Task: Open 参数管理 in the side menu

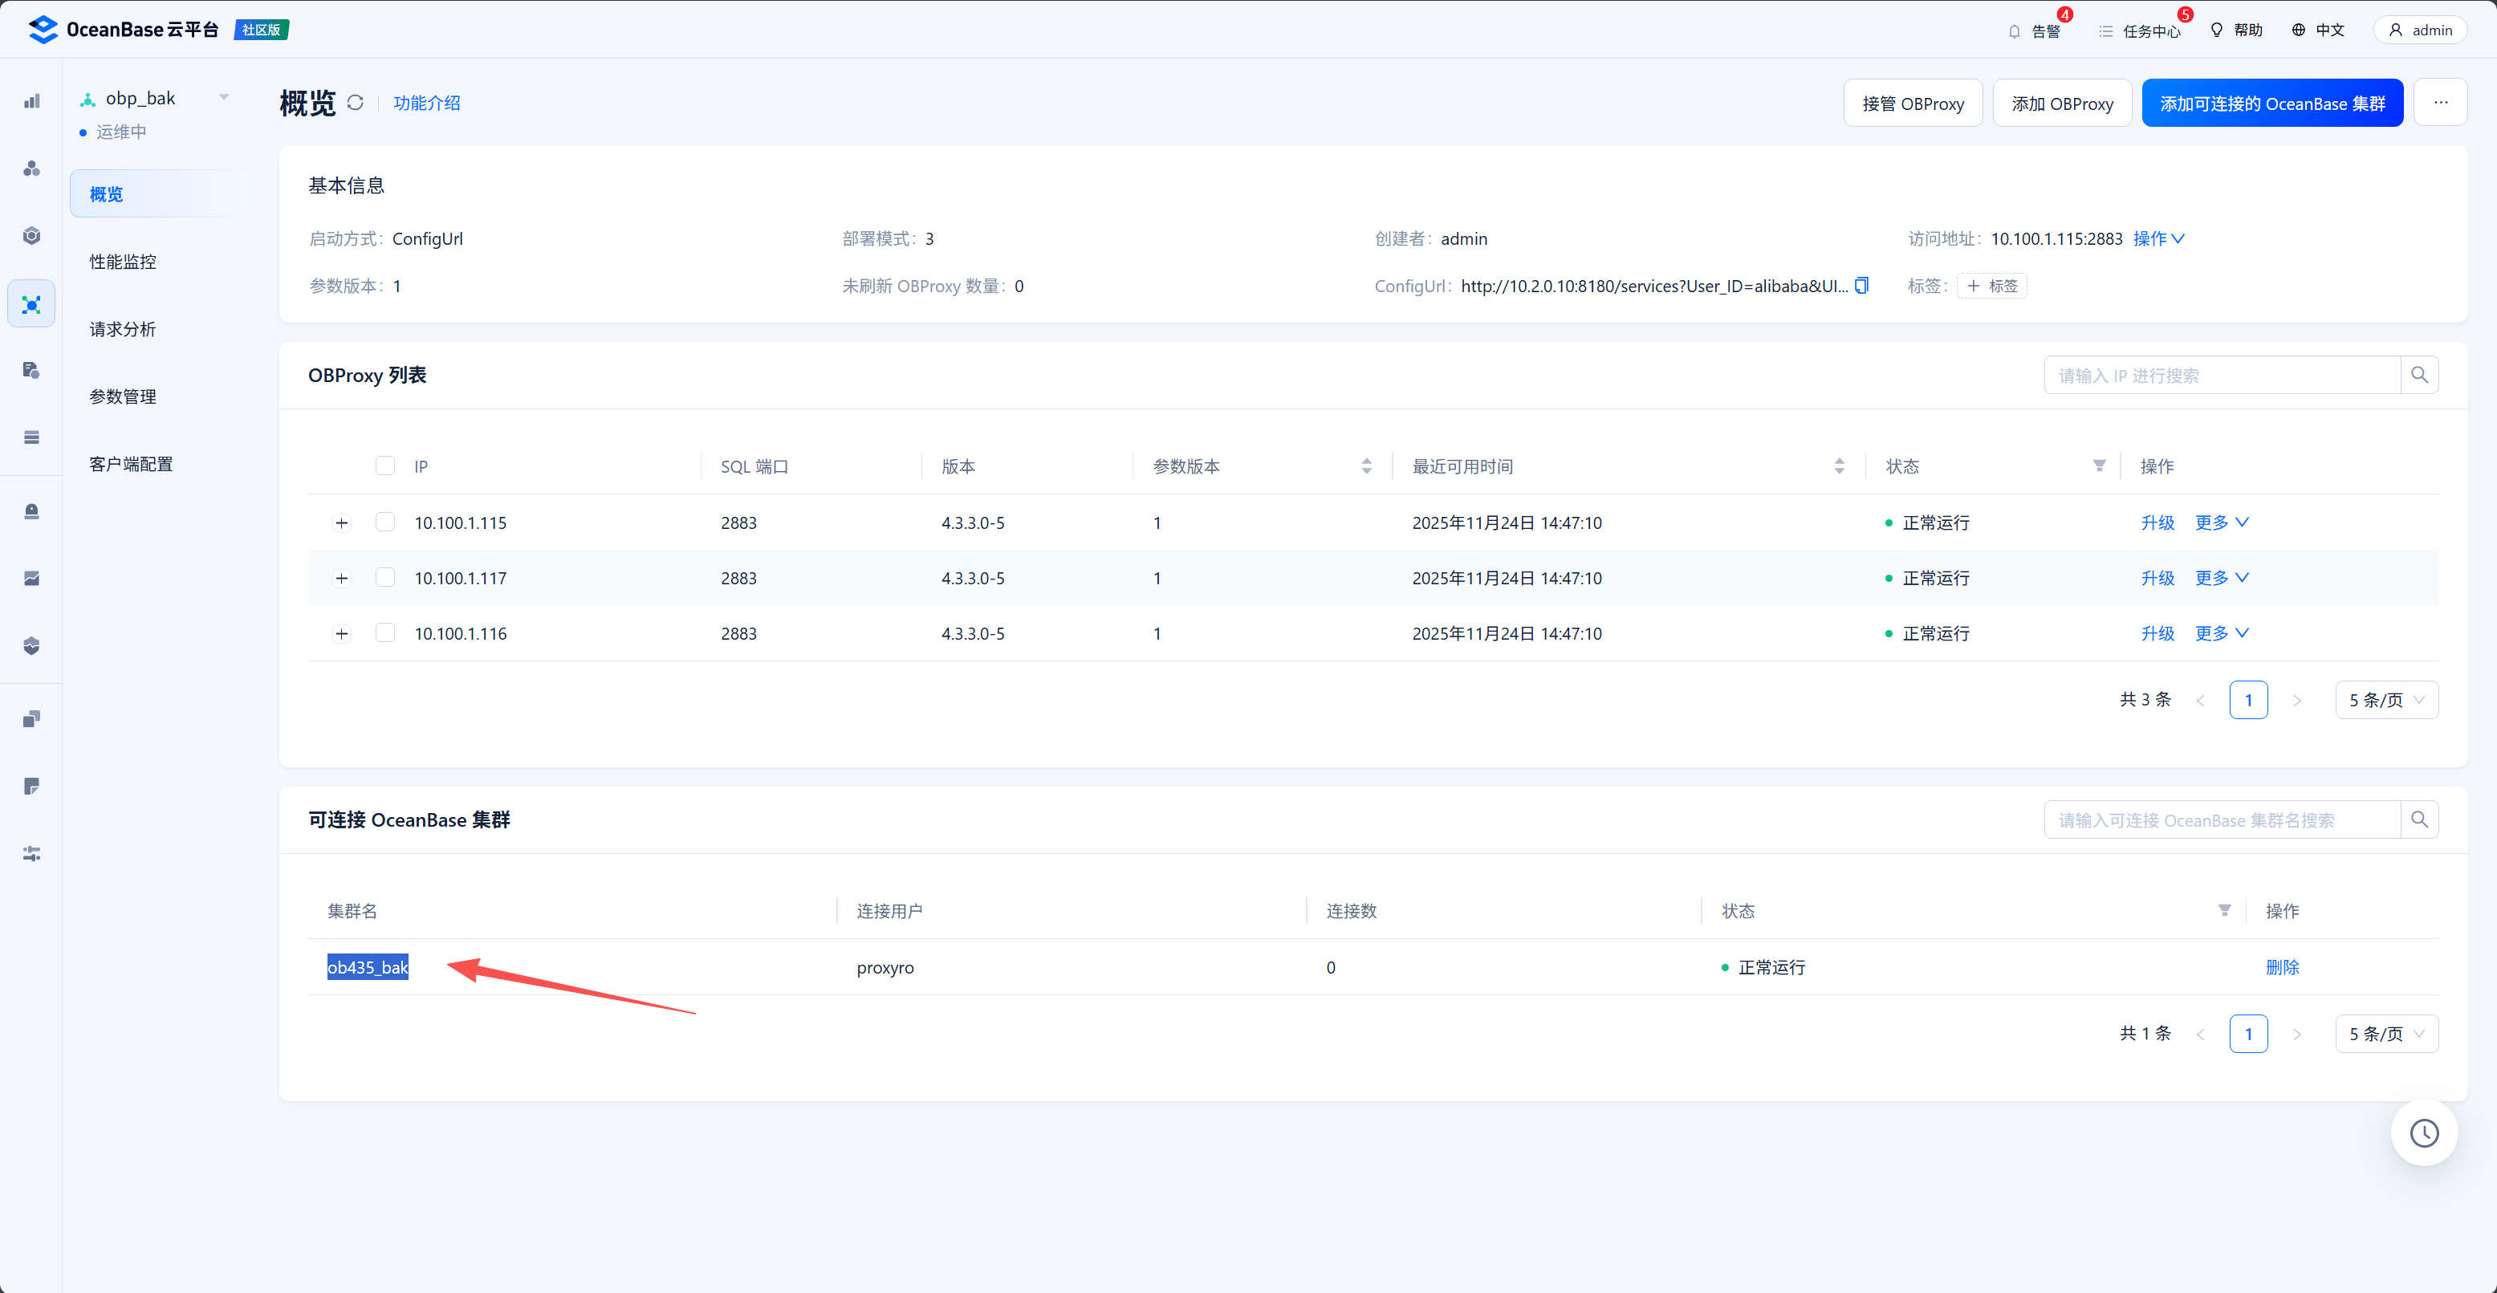Action: pos(123,396)
